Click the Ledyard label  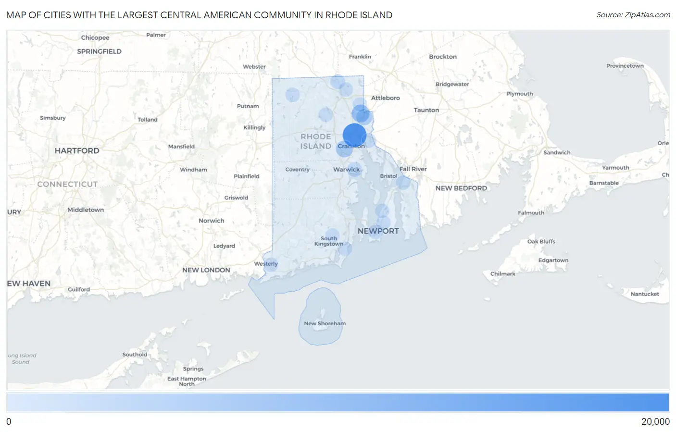click(x=224, y=246)
